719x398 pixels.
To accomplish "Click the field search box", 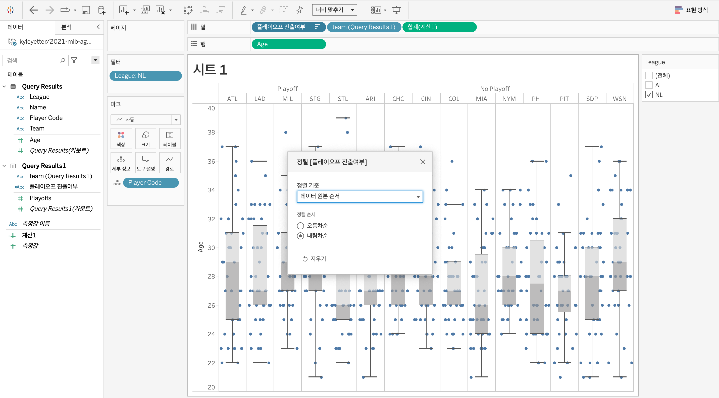I will click(35, 60).
